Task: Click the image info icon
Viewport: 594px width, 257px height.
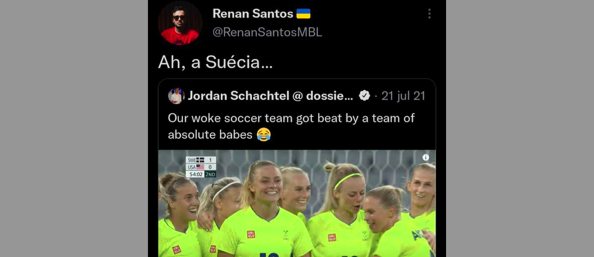Action: [426, 157]
